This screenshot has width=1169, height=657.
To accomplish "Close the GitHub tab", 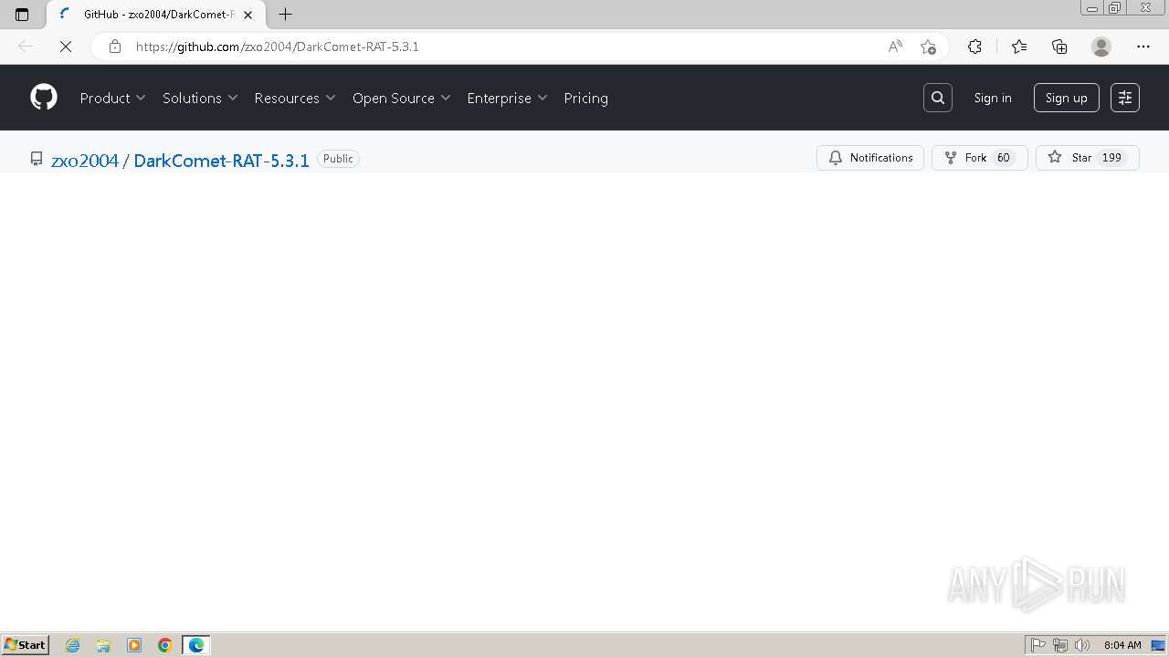I will coord(247,15).
